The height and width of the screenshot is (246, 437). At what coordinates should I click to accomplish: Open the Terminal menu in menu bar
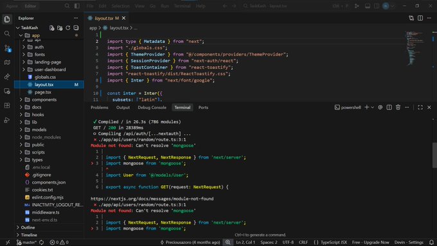pyautogui.click(x=182, y=6)
